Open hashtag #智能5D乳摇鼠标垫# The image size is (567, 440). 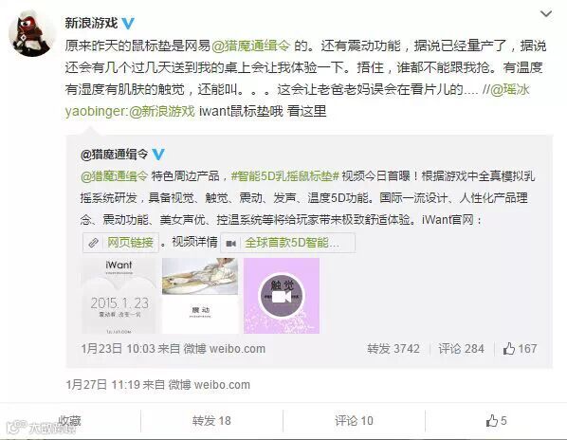pos(285,176)
